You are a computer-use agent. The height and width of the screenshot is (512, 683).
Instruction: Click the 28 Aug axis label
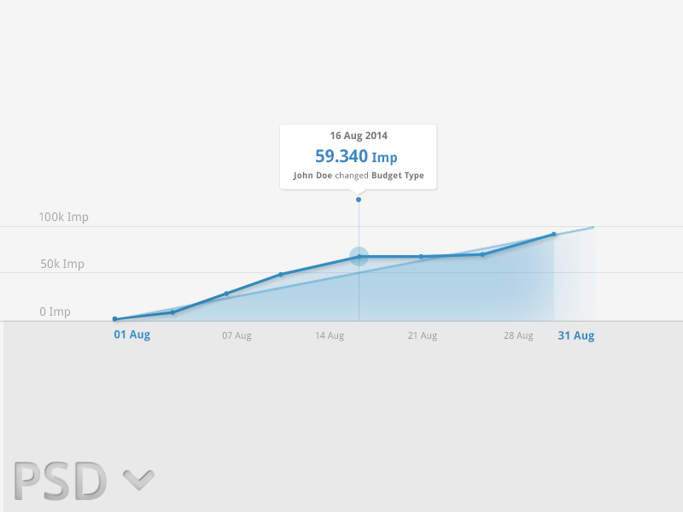[x=518, y=336]
